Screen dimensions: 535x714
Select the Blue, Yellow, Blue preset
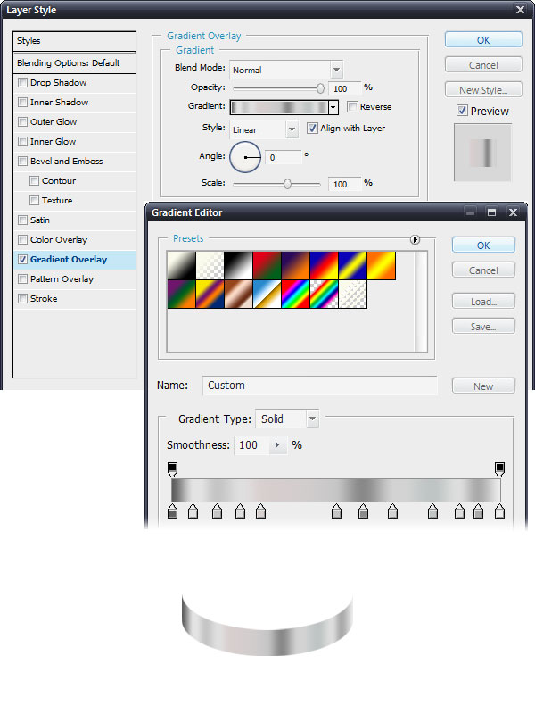tap(352, 265)
